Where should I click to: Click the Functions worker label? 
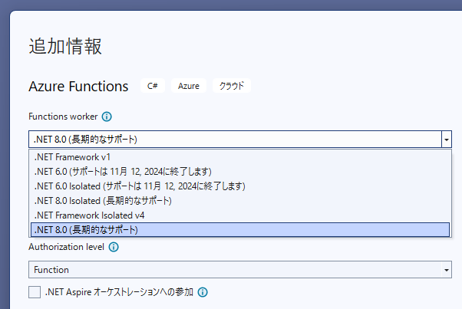pos(63,117)
